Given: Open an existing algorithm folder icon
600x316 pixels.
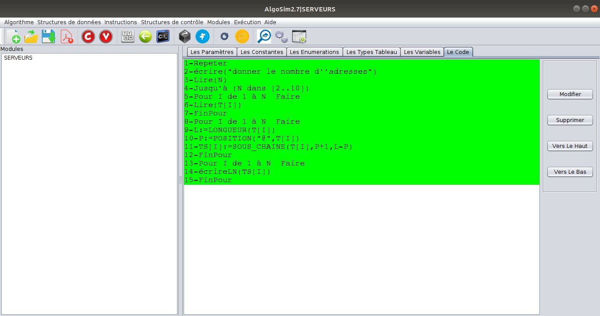Looking at the screenshot, I should point(31,36).
